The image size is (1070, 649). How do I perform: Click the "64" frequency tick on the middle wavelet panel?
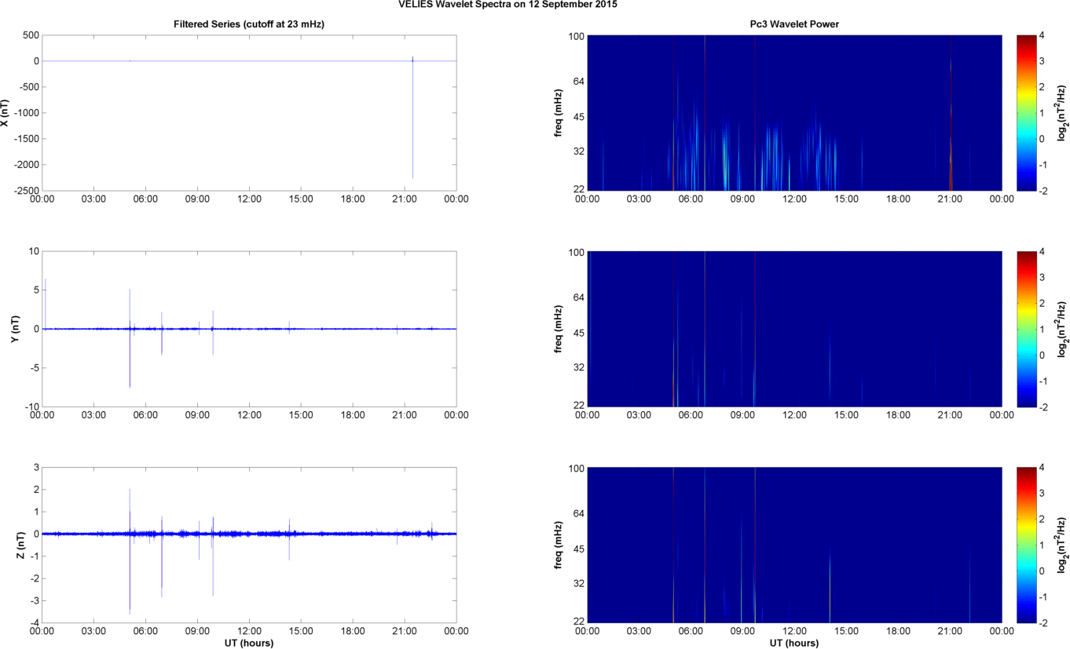point(580,297)
